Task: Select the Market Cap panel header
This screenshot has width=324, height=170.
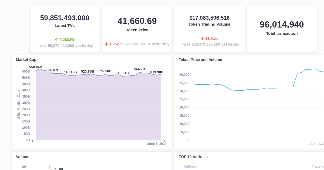Action: (x=26, y=60)
